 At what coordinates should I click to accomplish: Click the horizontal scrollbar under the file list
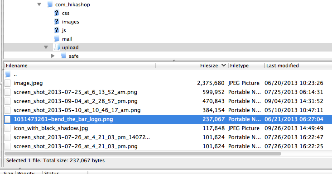[x=143, y=154]
